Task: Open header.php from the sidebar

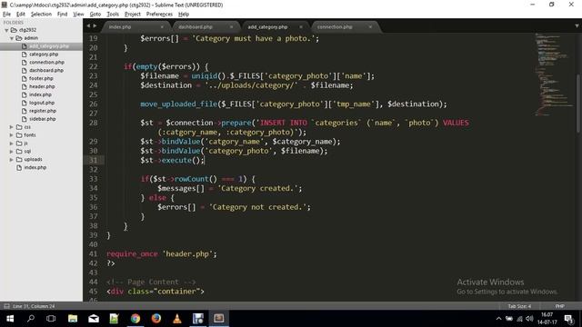Action: tap(42, 86)
